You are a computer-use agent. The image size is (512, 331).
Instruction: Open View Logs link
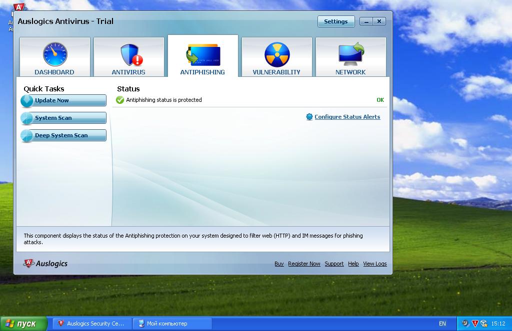tap(375, 264)
